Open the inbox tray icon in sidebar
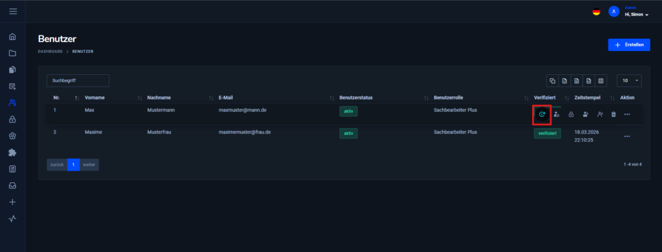This screenshot has width=662, height=252. point(13,185)
